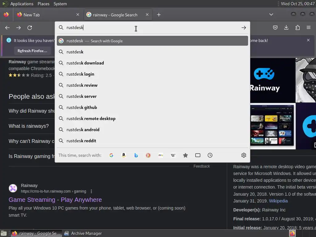The height and width of the screenshot is (237, 316).
Task: Open the Places menu
Action: [43, 4]
